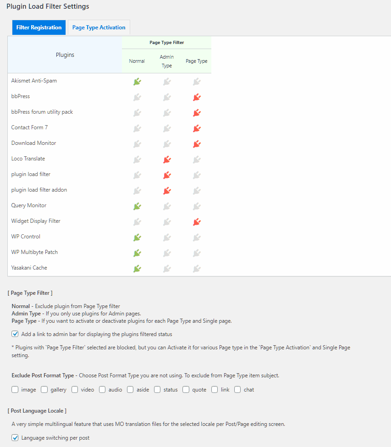Image resolution: width=391 pixels, height=447 pixels.
Task: Switch to the Page Type Activation tab
Action: tap(98, 27)
